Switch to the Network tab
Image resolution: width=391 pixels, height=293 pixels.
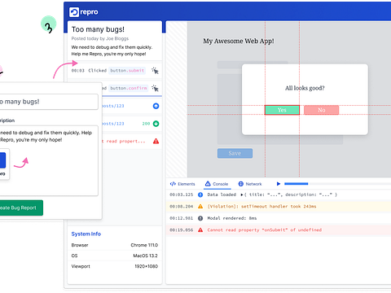250,184
